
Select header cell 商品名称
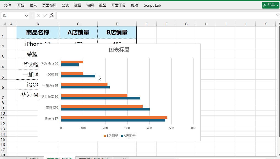[38, 33]
